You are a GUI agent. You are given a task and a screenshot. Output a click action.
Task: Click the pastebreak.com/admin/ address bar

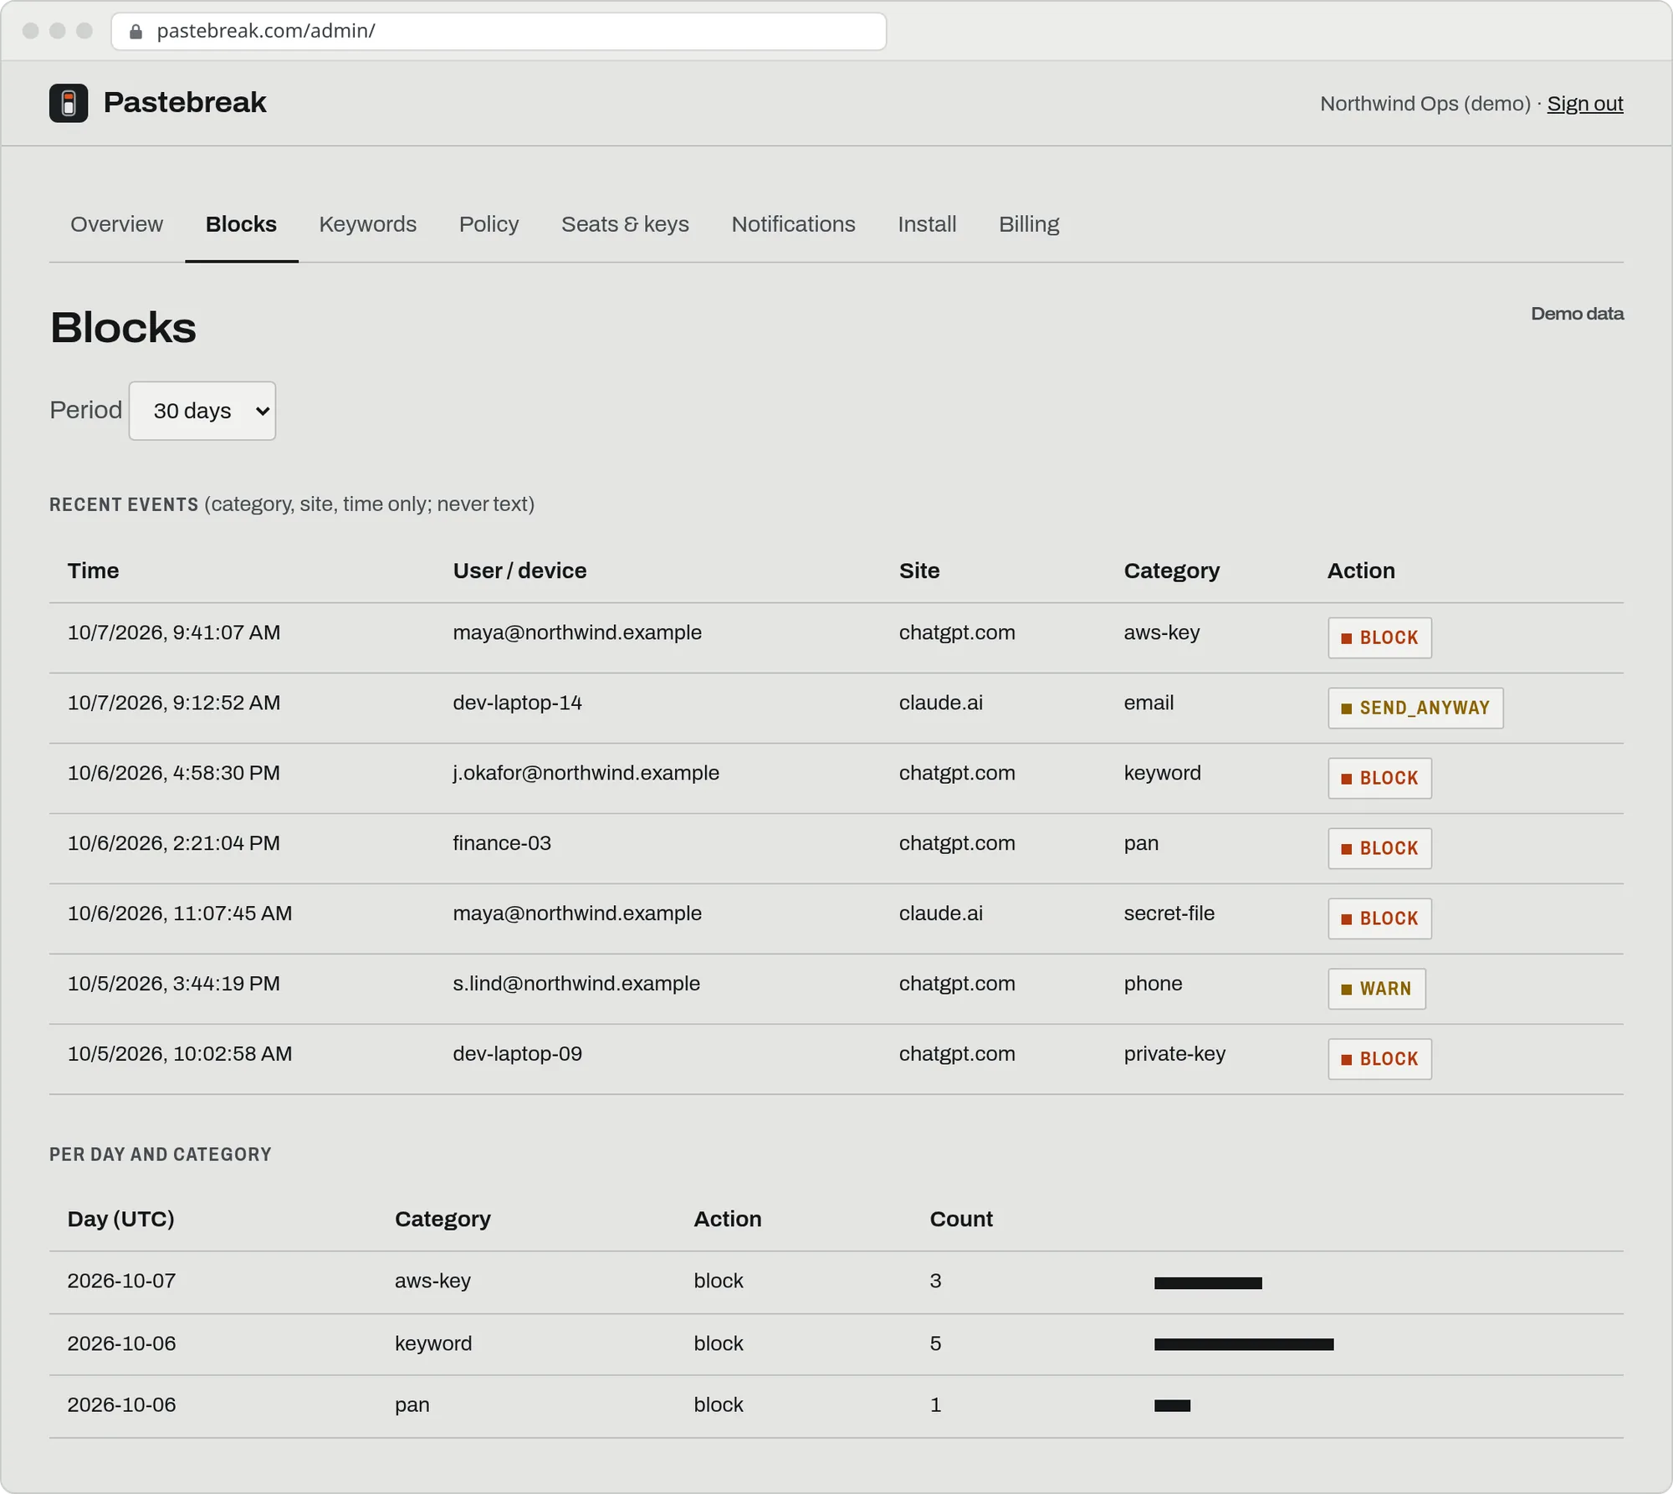[x=499, y=32]
